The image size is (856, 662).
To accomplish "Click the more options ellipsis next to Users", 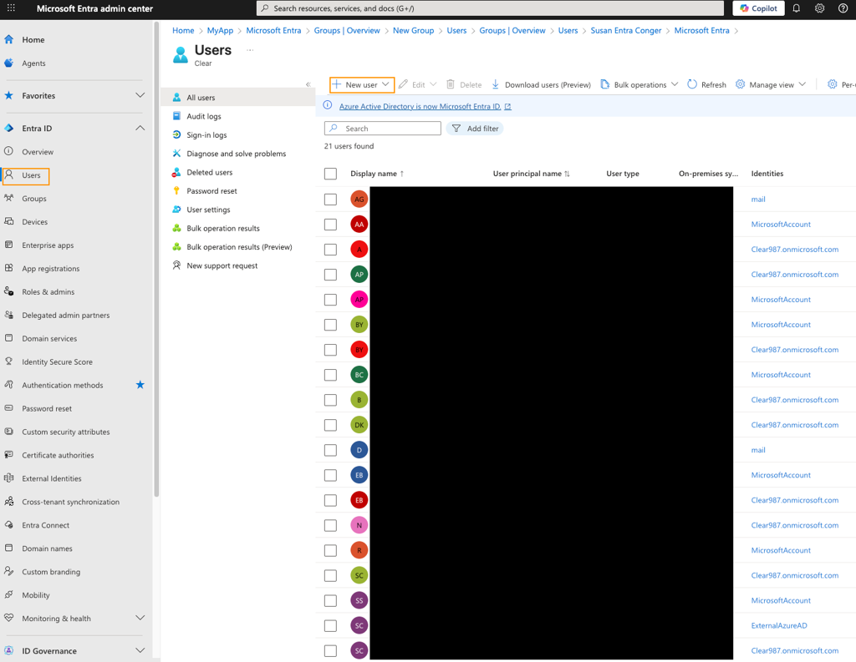I will click(x=250, y=50).
